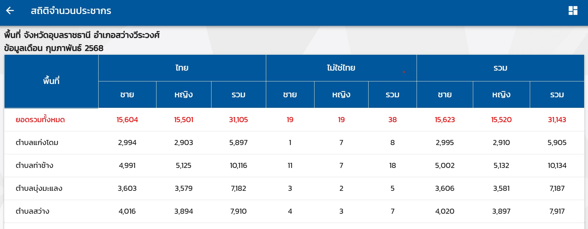Open the ตำบลบุ่งมะแลง row

pos(39,189)
